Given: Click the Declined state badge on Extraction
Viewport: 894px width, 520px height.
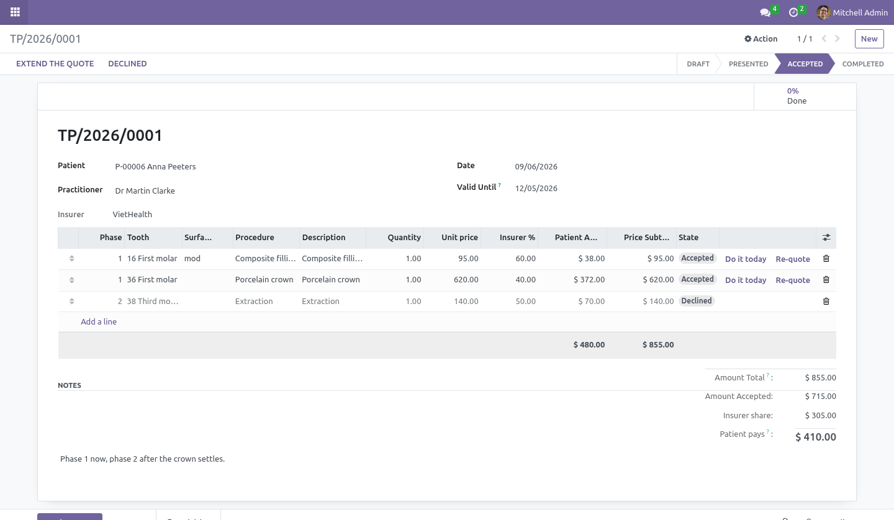Looking at the screenshot, I should point(697,301).
